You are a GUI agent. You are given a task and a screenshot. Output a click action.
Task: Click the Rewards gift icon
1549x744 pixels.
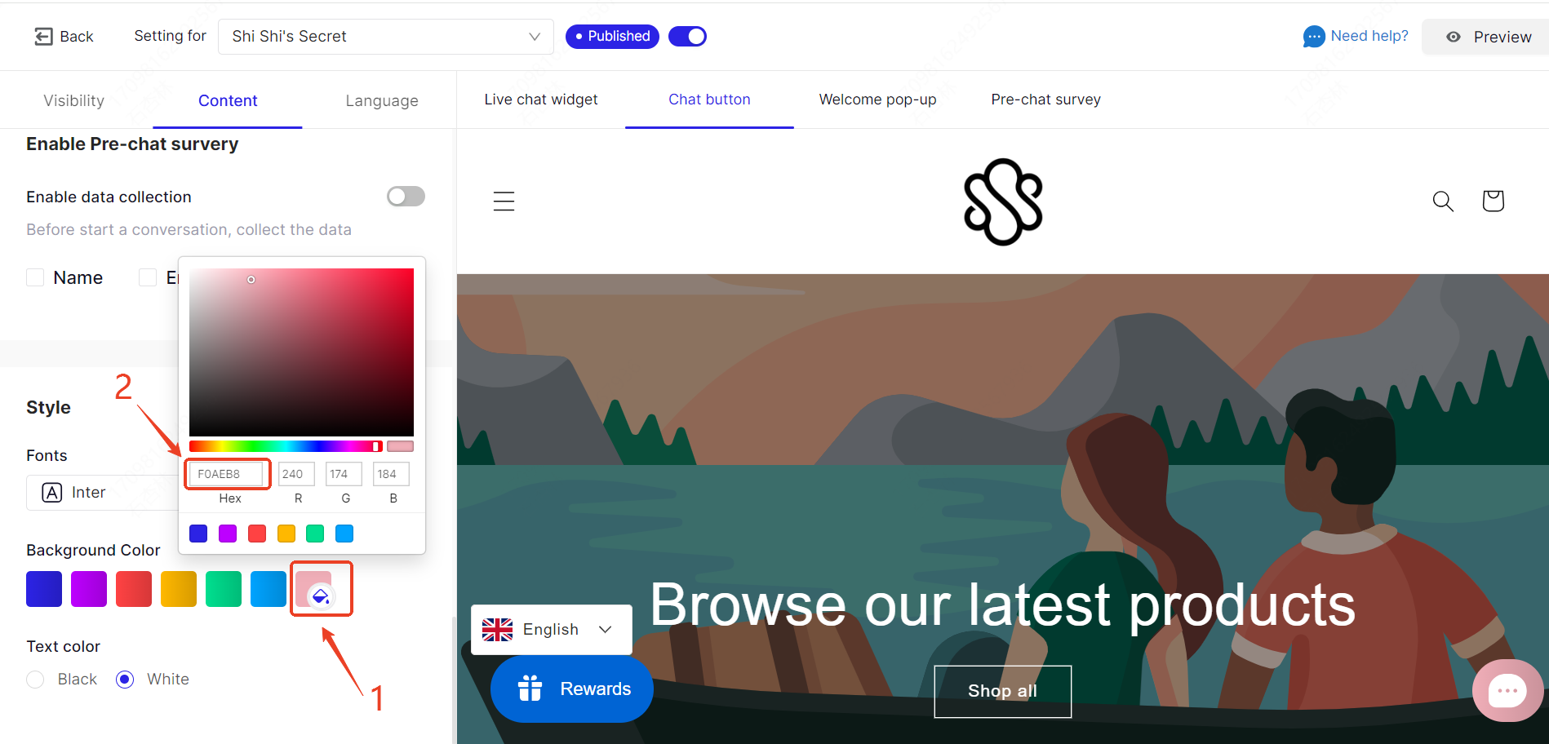[530, 689]
